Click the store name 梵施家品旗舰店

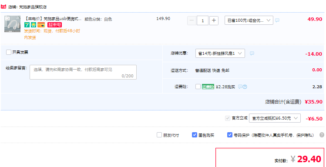33,7
